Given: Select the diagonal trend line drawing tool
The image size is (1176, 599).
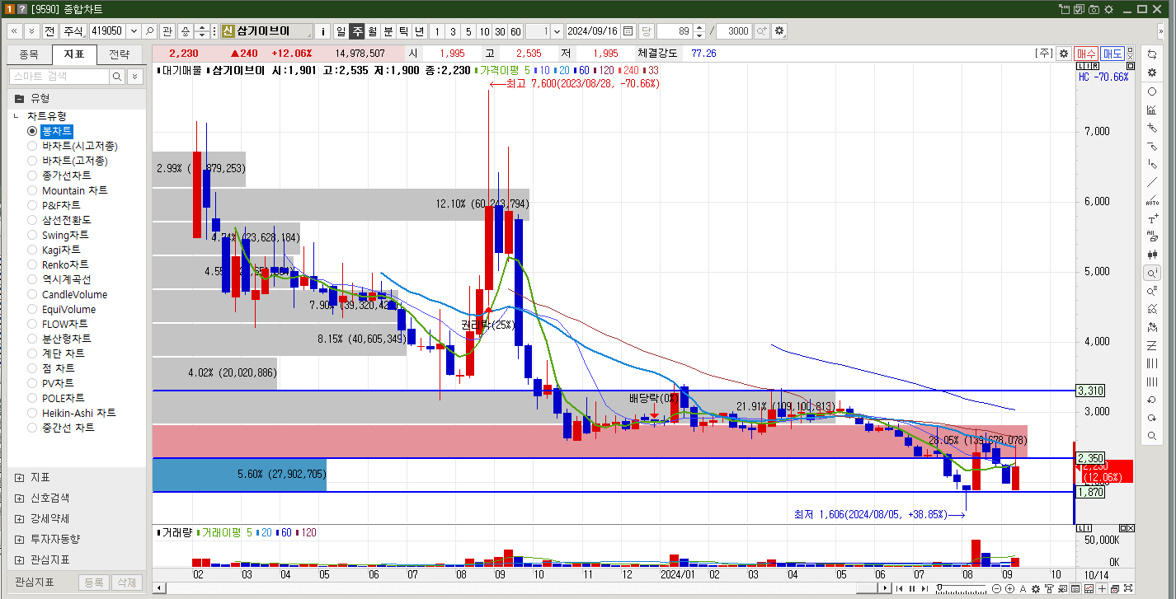Looking at the screenshot, I should (1152, 182).
